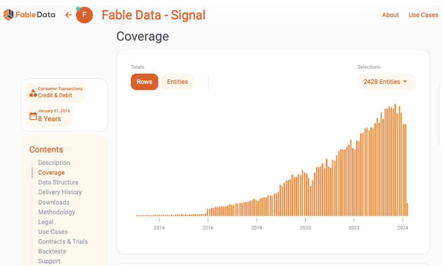This screenshot has width=445, height=266.
Task: Open Delivery History section
Action: click(60, 192)
